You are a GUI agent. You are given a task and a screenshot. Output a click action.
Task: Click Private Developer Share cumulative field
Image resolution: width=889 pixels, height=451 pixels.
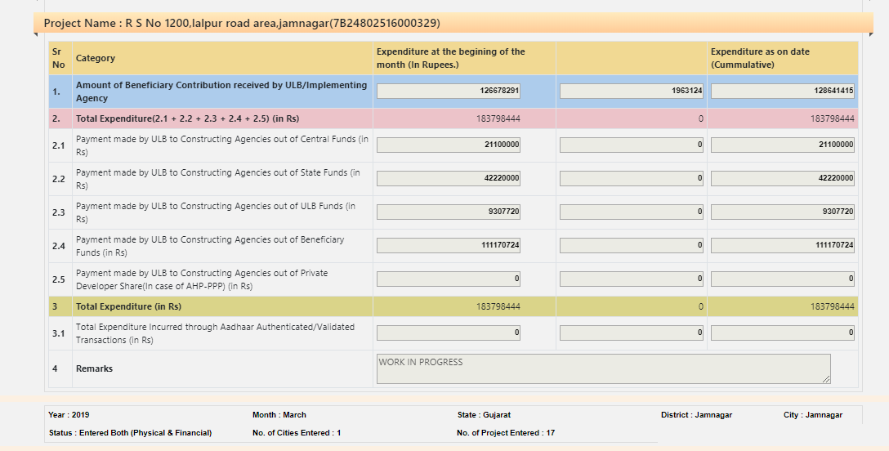(783, 279)
